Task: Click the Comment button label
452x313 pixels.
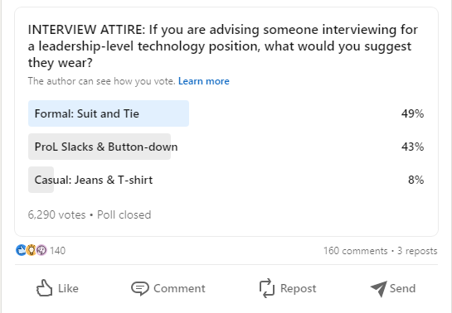Action: pyautogui.click(x=179, y=288)
